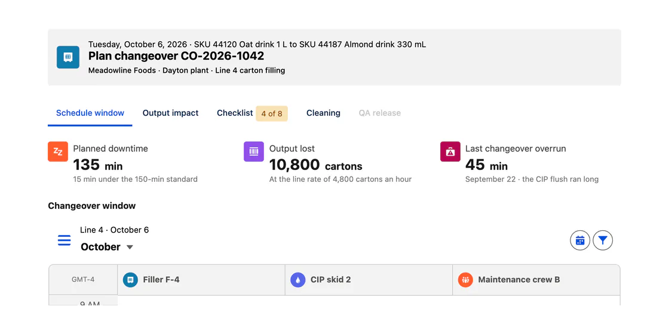Click the Last changeover overrun warning icon

pos(450,151)
